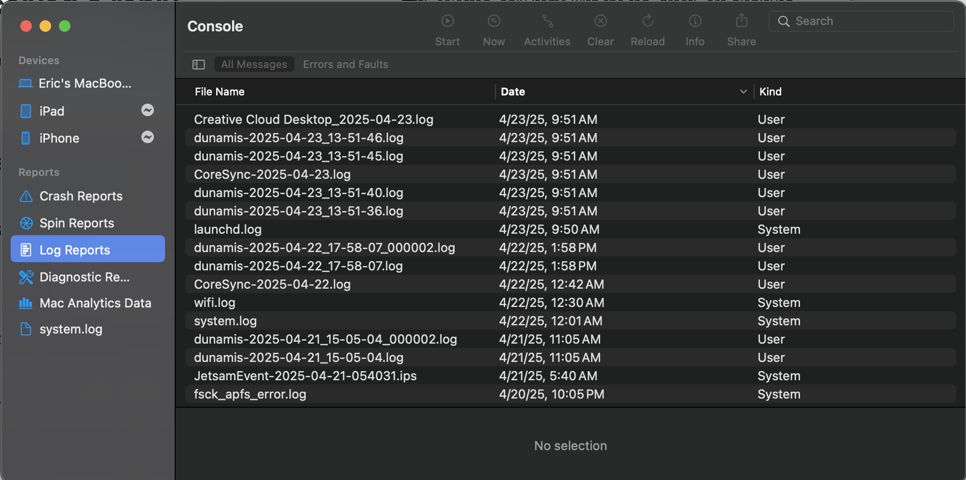Screen dimensions: 966x480
Task: Sort by File Name column header
Action: tap(220, 92)
